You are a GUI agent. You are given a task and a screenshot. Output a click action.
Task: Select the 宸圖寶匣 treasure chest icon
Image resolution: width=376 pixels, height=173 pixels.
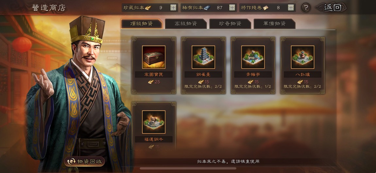154,57
